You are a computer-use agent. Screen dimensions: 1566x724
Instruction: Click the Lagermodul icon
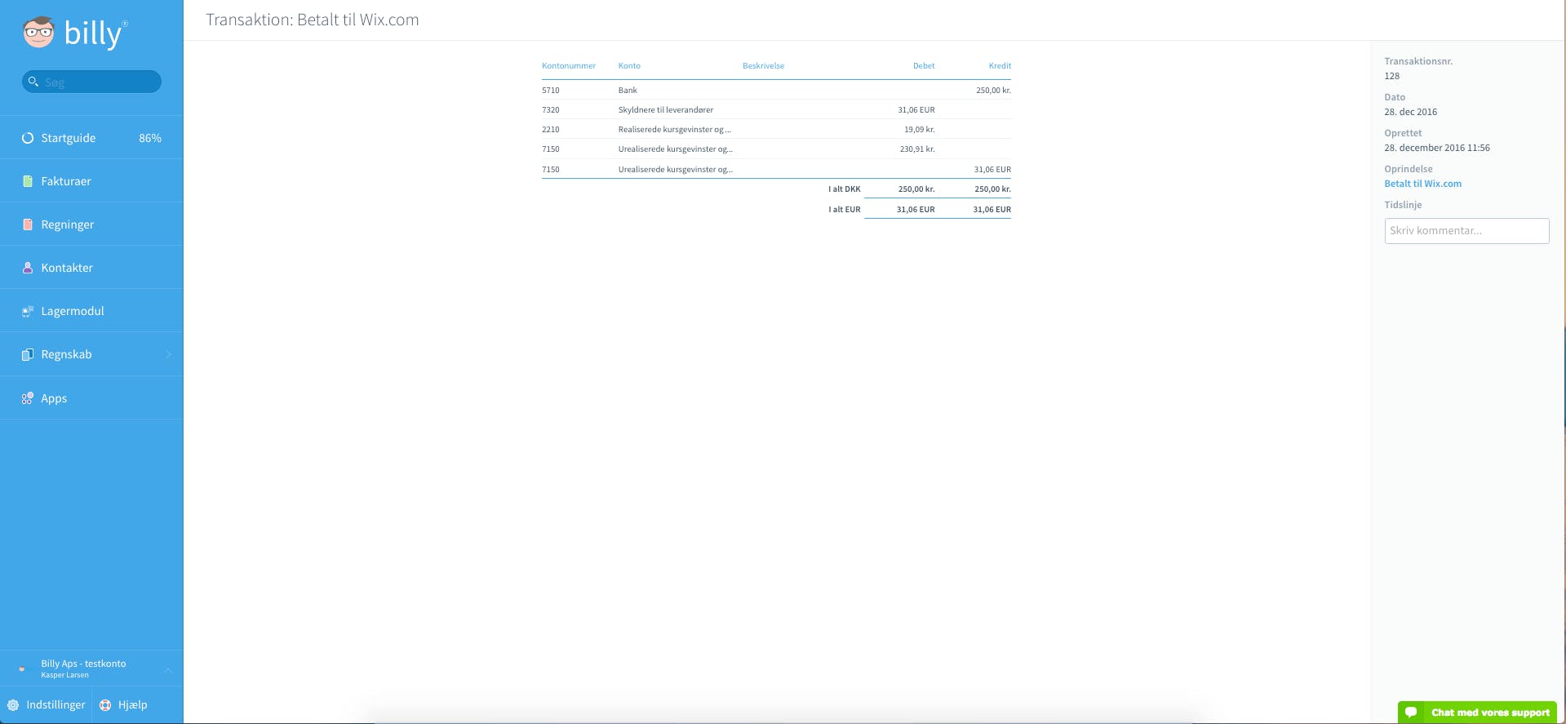click(28, 311)
